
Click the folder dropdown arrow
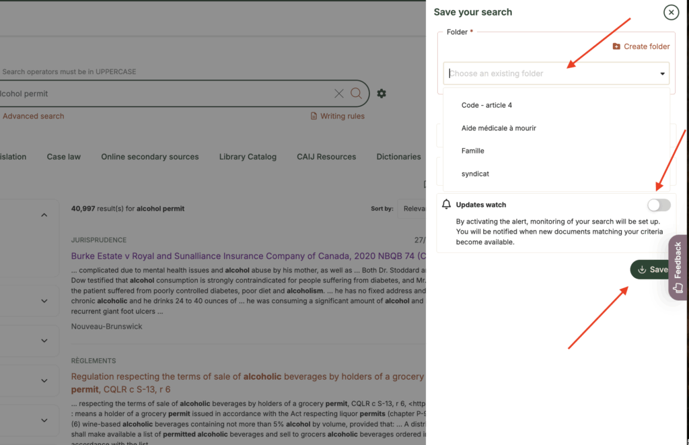coord(662,73)
